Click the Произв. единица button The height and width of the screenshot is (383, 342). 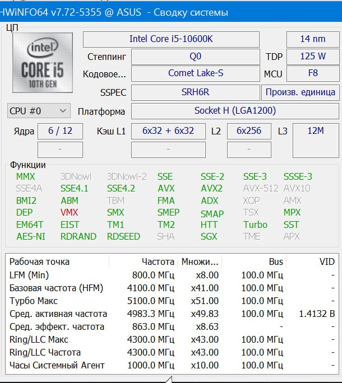point(301,92)
